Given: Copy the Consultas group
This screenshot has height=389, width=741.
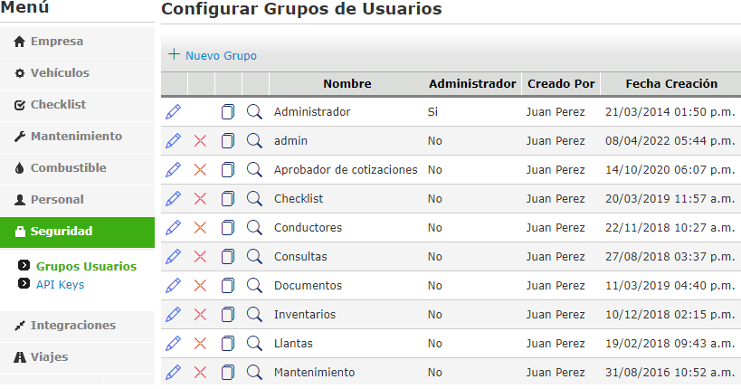Looking at the screenshot, I should point(228,257).
